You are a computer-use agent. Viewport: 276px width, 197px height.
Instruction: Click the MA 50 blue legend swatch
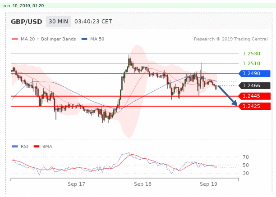pos(84,39)
